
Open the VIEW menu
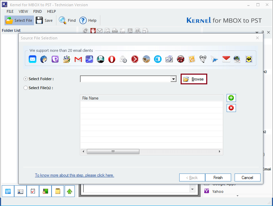tap(23, 11)
